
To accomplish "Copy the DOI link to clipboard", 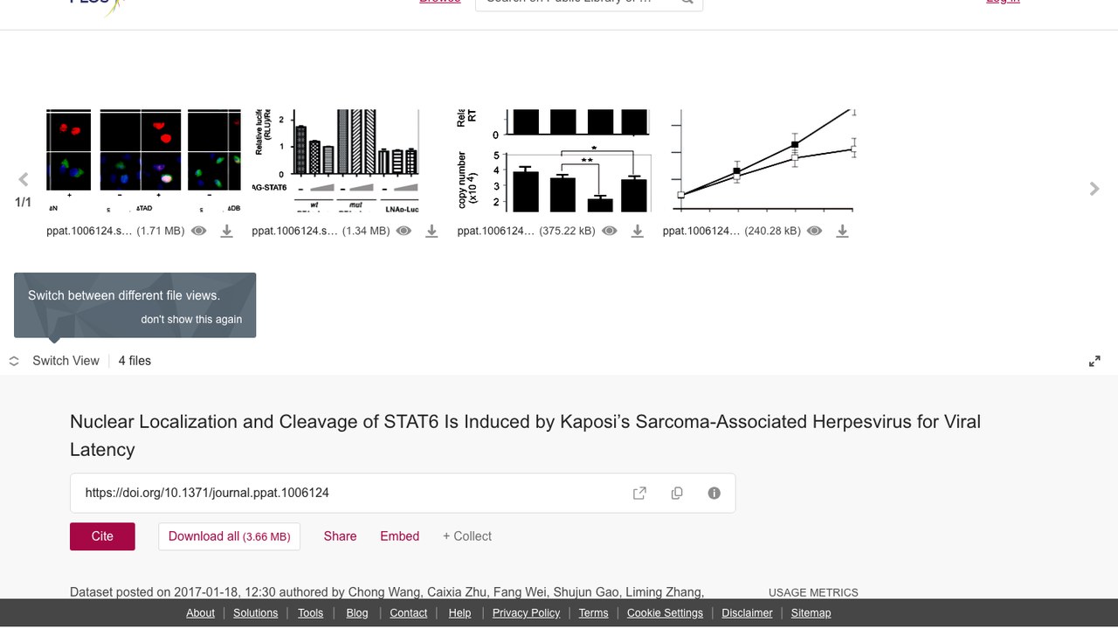I will click(677, 493).
